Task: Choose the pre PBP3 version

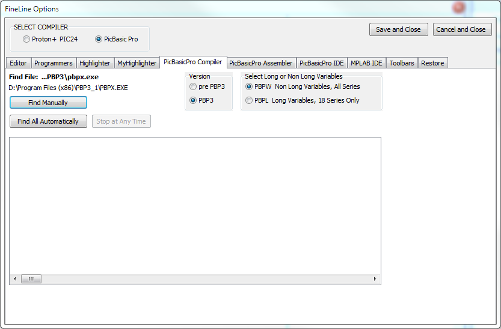Action: pyautogui.click(x=193, y=86)
